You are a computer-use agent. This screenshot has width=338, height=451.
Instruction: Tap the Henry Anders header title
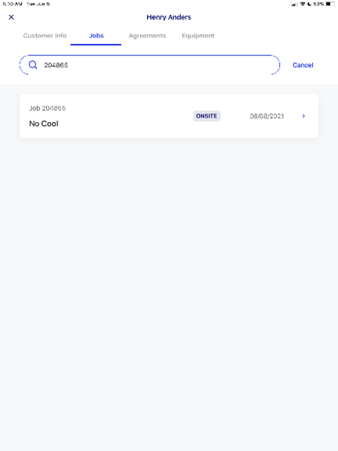(x=169, y=17)
